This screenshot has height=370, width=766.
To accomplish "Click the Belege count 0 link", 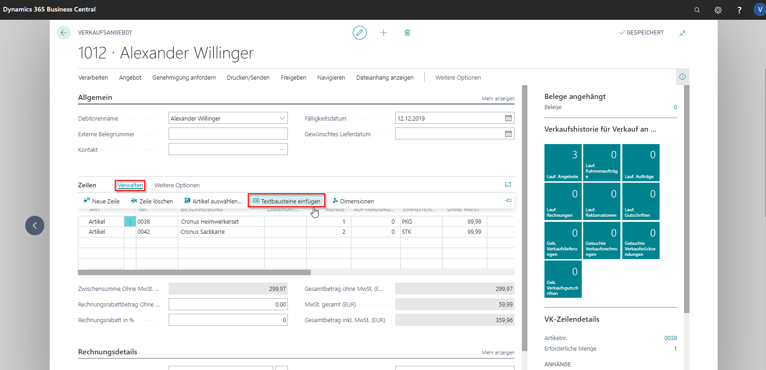I will click(x=675, y=107).
